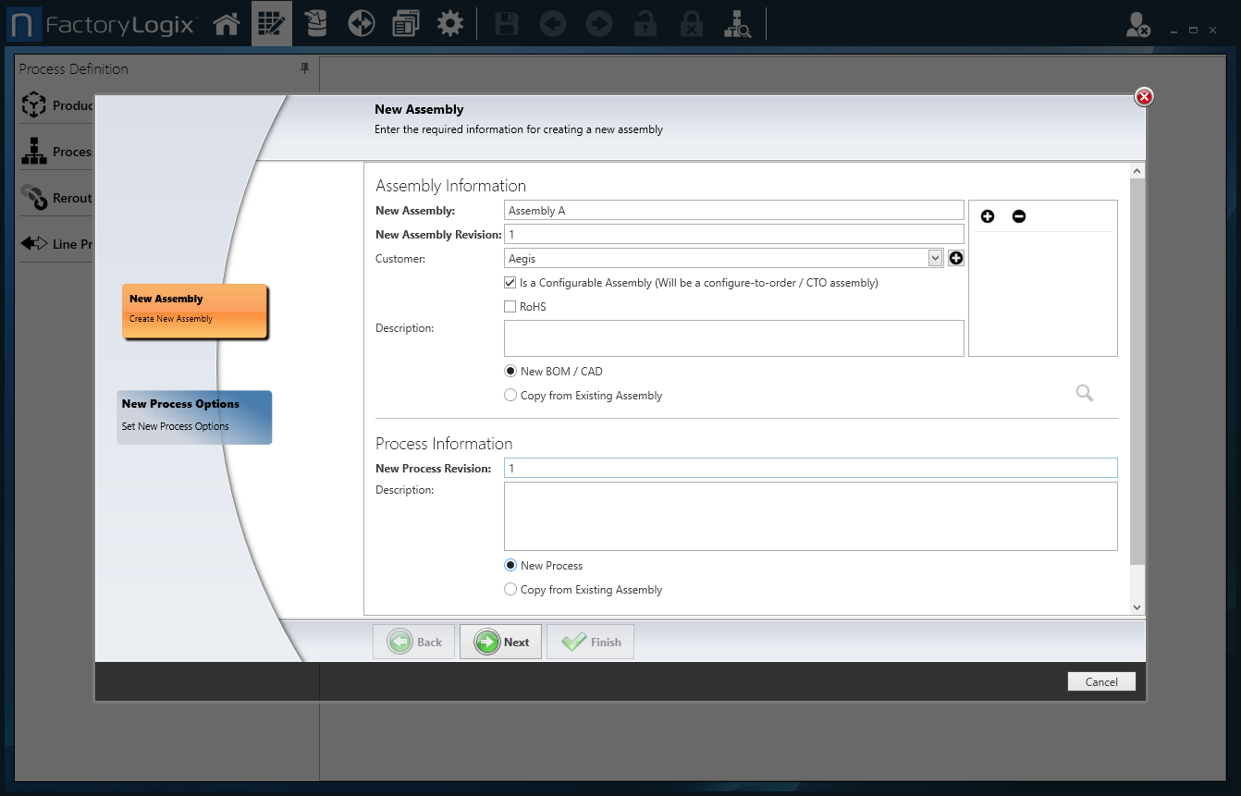Uncheck Is a Configurable Assembly

pyautogui.click(x=510, y=282)
